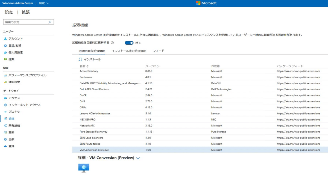328x175 pixels.
Task: Click the インストール action icon
Action: pyautogui.click(x=80, y=59)
